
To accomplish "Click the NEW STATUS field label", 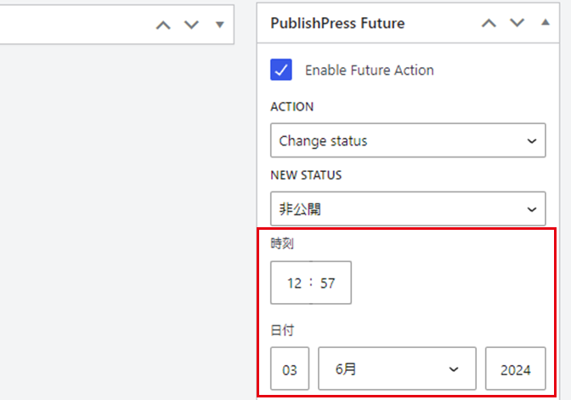I will 306,175.
